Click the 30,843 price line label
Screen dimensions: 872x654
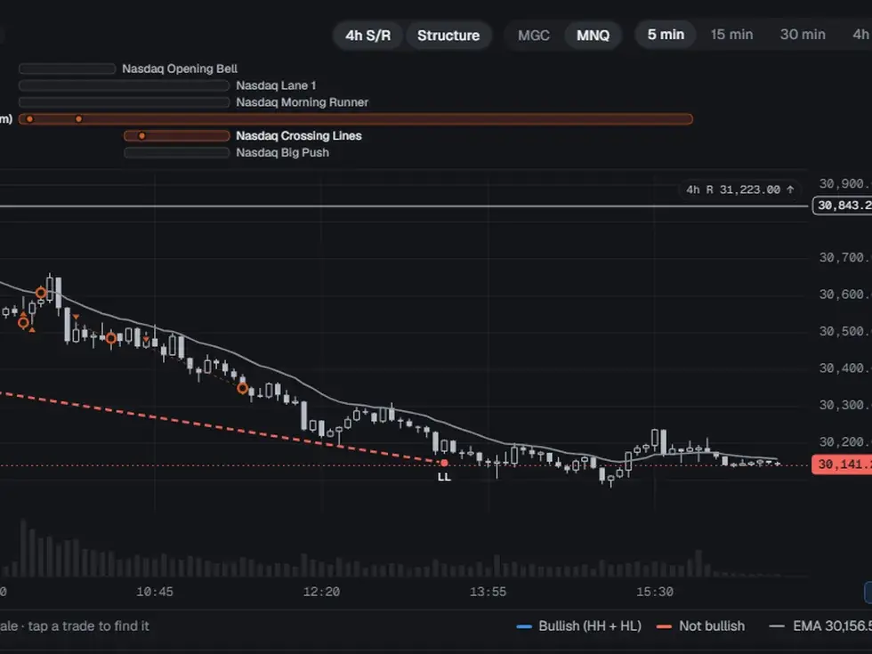click(843, 206)
